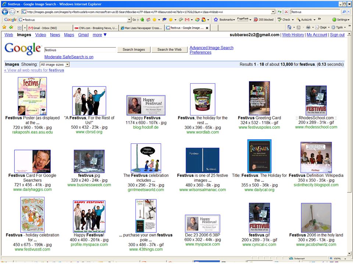Click Go in the Google Toolbar
Image resolution: width=353 pixels, height=264 pixels.
point(134,20)
